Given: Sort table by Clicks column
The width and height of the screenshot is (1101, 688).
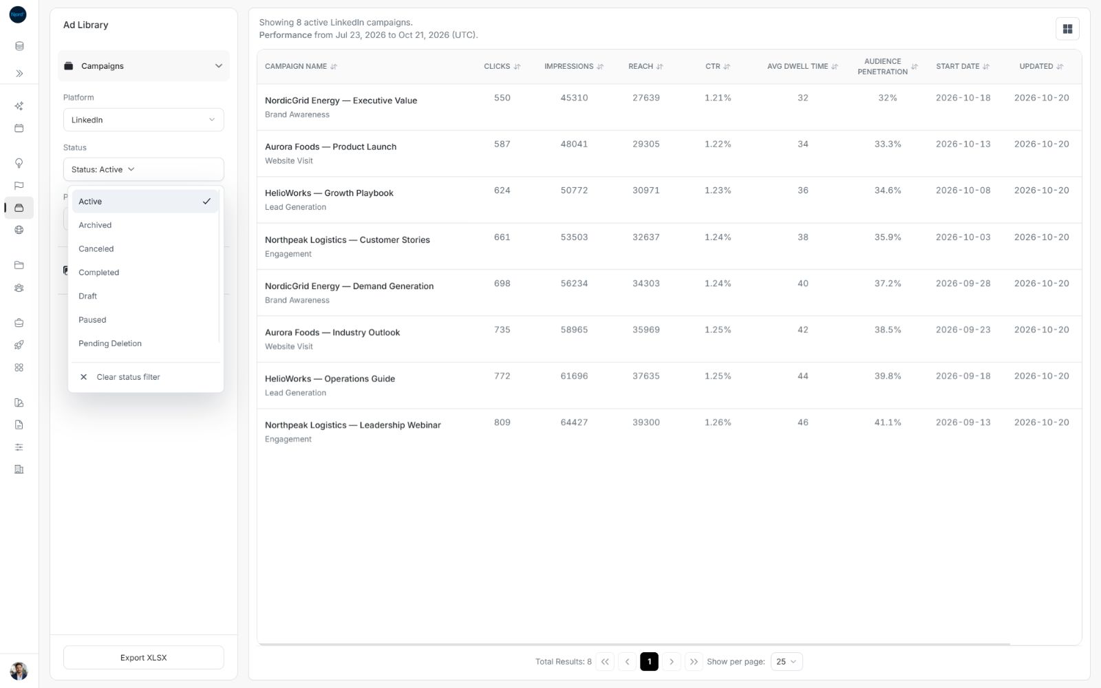Looking at the screenshot, I should click(502, 67).
